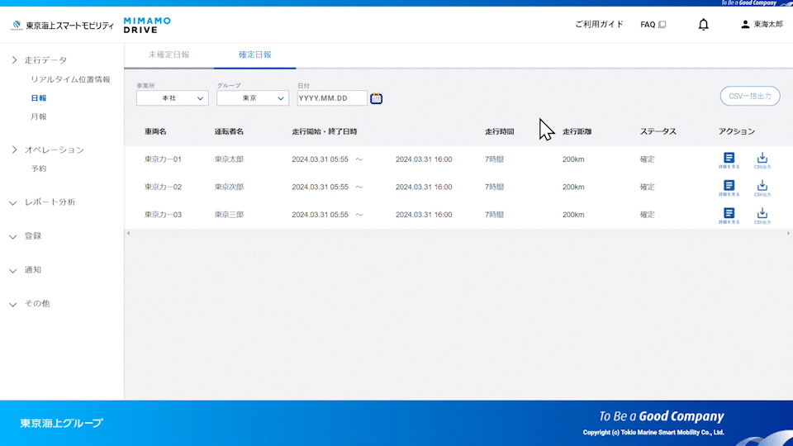
Task: Download CSV for 東京カー03 row
Action: point(762,216)
